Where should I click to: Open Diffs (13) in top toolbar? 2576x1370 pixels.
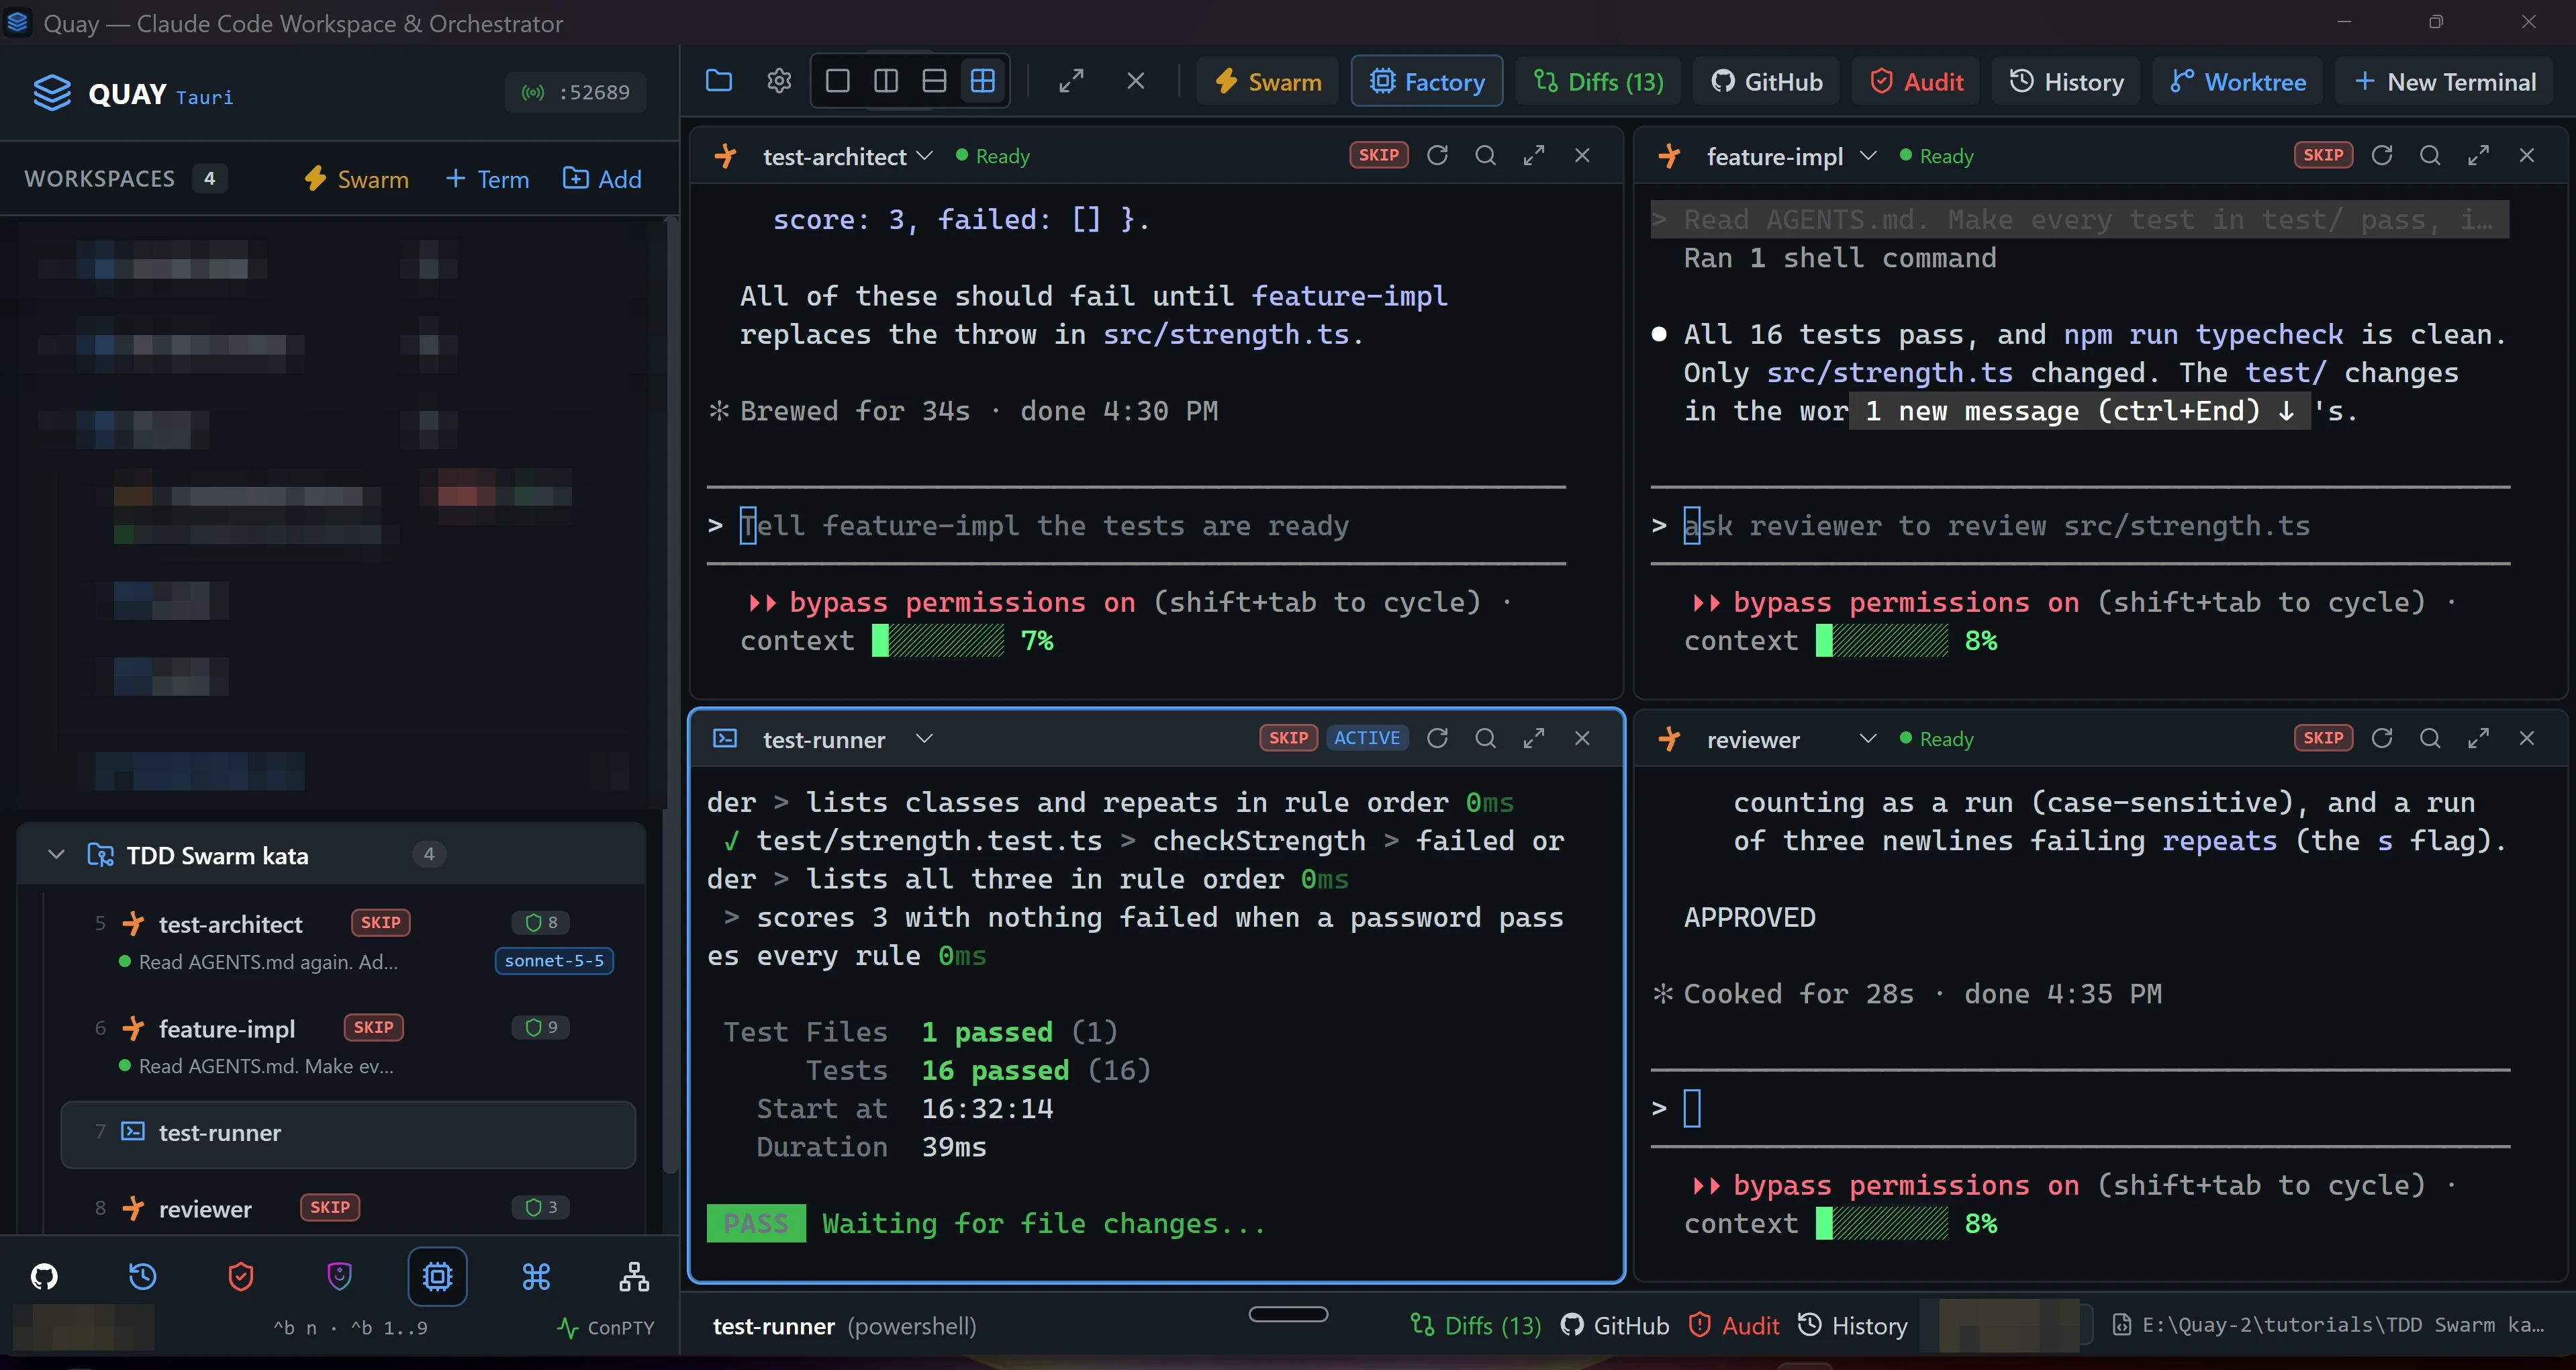tap(1598, 81)
